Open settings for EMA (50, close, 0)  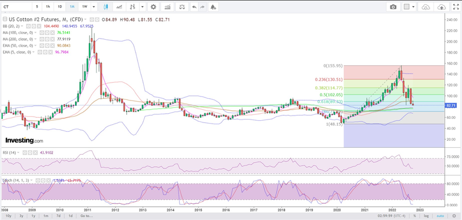click(x=47, y=46)
